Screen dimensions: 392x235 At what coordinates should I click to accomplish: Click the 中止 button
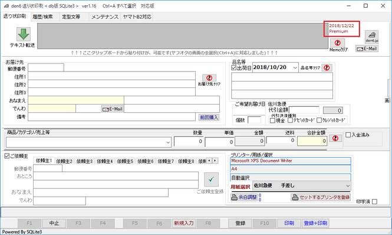click(54, 223)
